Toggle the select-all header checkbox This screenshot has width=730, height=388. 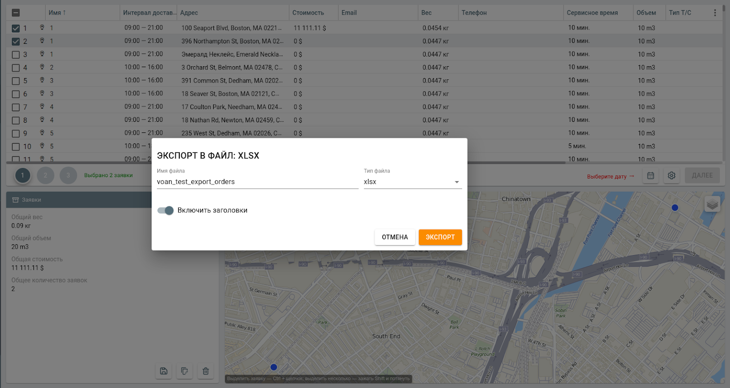[x=16, y=13]
